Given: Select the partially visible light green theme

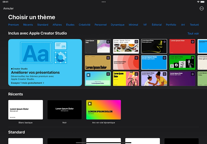Looking at the screenshot, I should click(x=202, y=79).
